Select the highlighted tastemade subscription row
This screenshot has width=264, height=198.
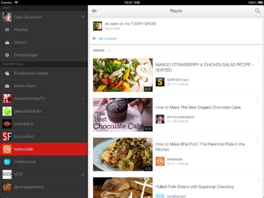coord(43,149)
